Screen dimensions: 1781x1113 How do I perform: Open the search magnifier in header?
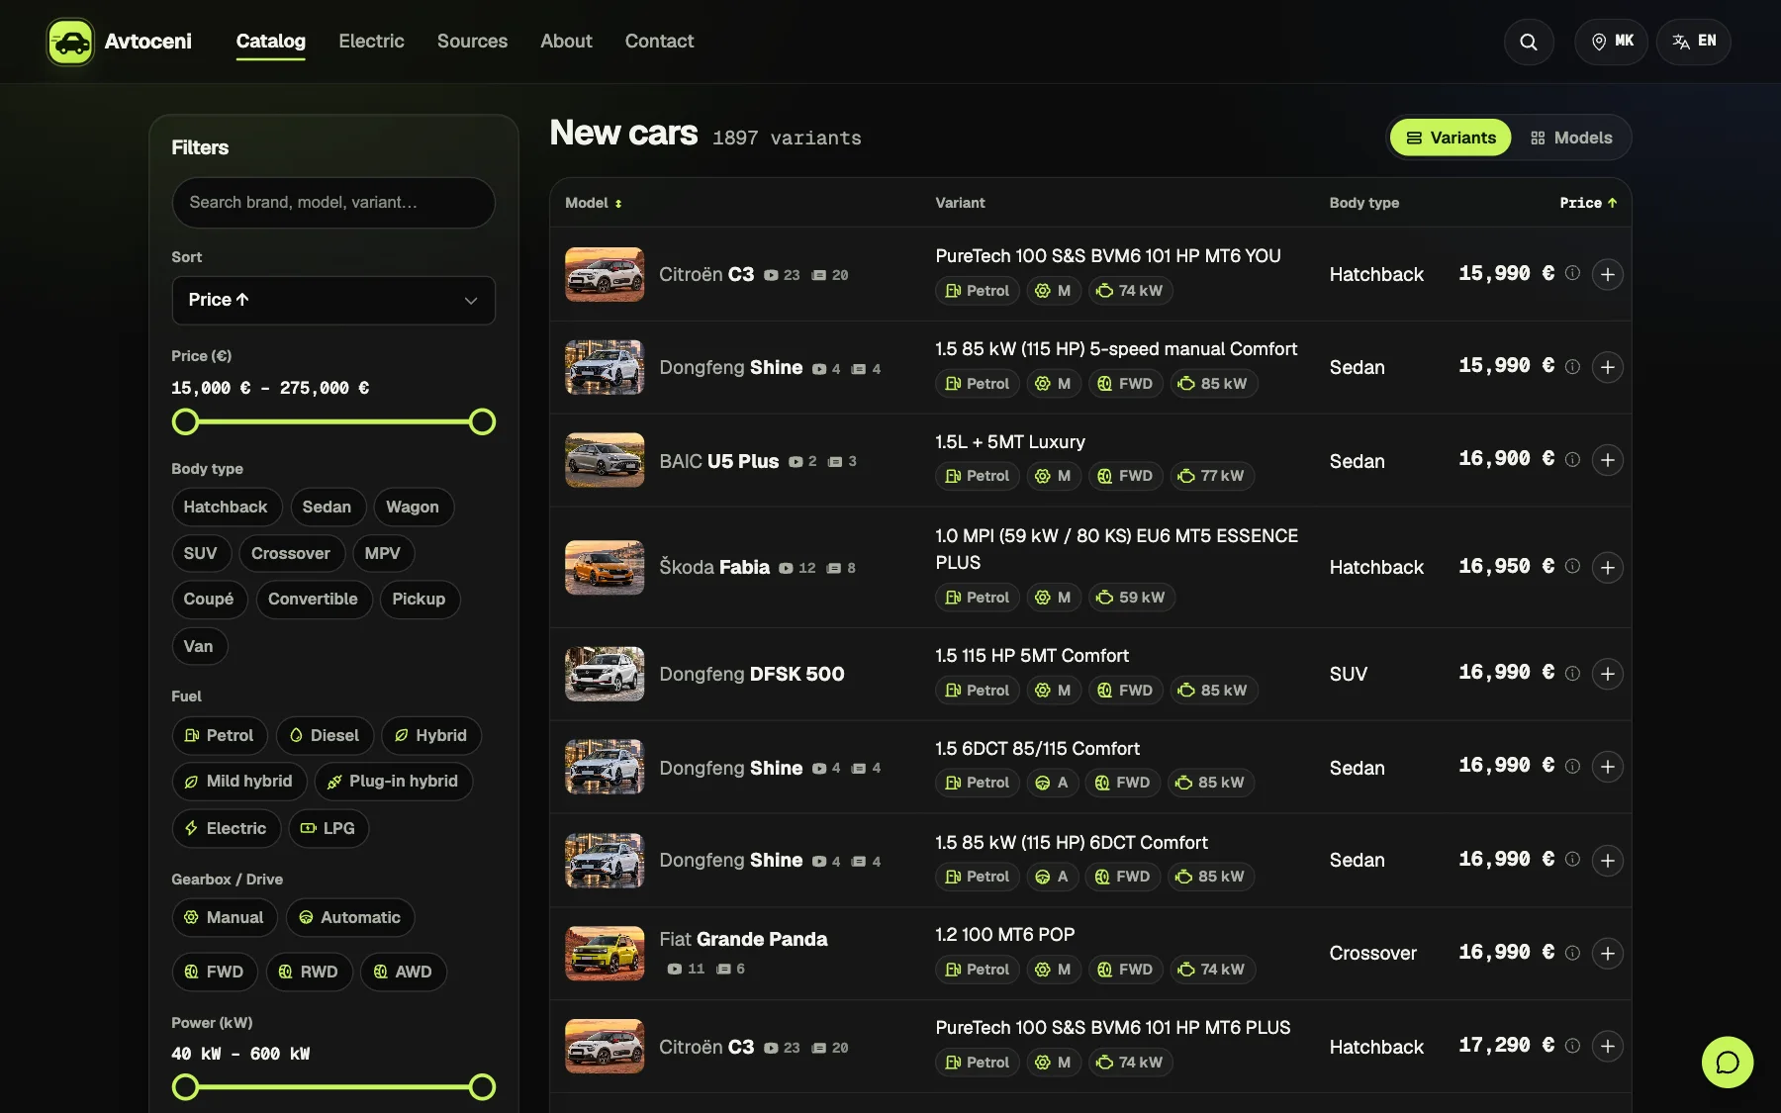coord(1529,42)
